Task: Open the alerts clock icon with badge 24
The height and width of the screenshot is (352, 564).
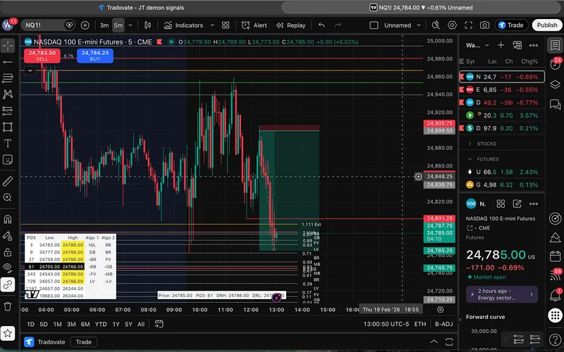Action: coord(555,64)
